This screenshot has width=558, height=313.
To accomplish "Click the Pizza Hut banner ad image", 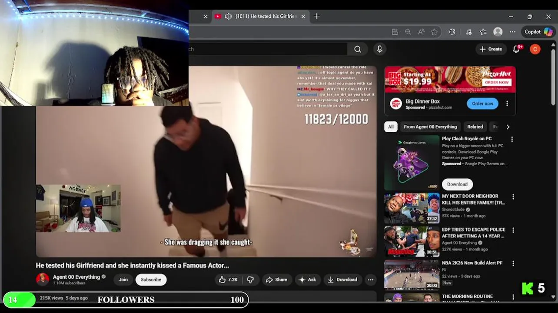I will 450,80.
